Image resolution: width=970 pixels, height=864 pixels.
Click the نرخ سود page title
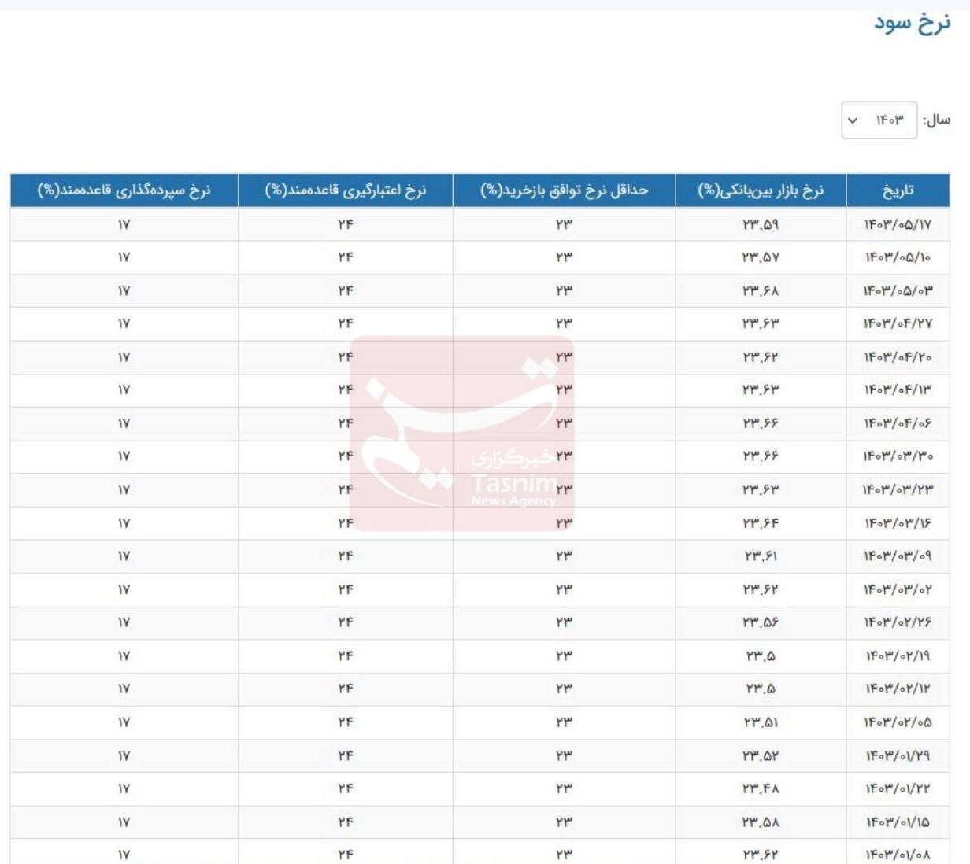point(912,23)
